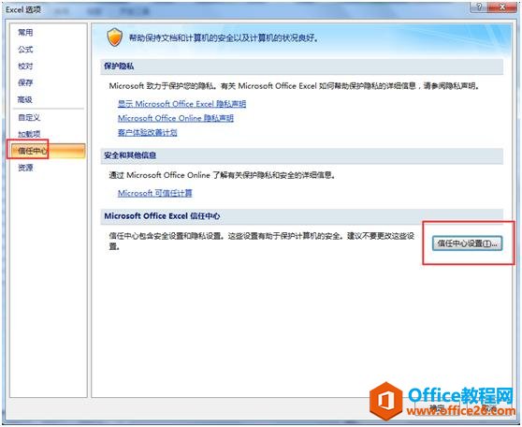Open the 高级 options category
Image resolution: width=522 pixels, height=427 pixels.
point(25,99)
